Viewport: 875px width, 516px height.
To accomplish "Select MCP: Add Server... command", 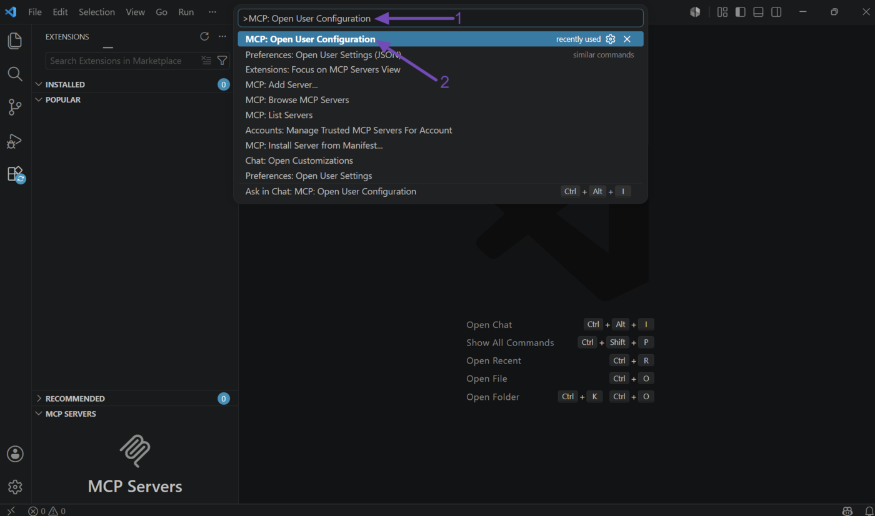I will pos(441,85).
